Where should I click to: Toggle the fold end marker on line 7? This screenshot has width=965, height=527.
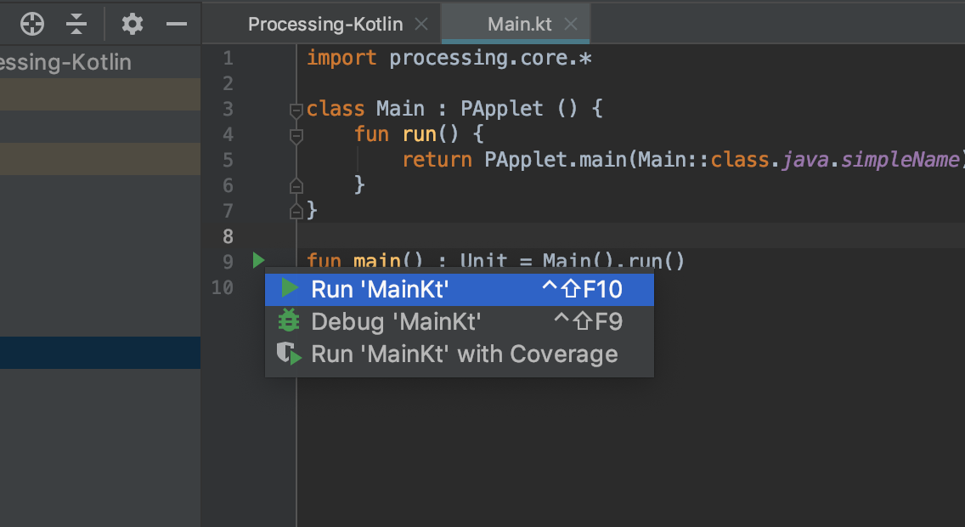(296, 210)
